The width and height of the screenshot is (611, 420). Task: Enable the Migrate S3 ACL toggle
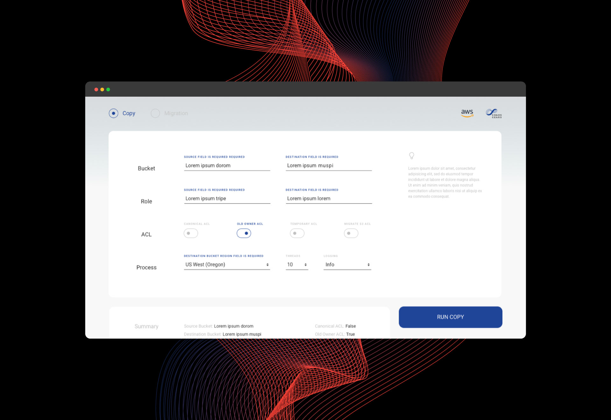pos(351,233)
